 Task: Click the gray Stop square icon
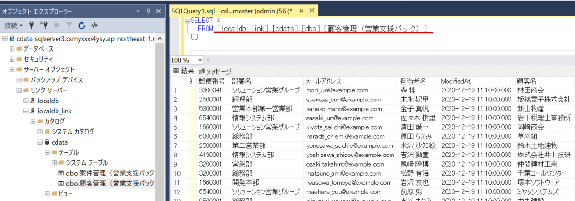point(57,25)
